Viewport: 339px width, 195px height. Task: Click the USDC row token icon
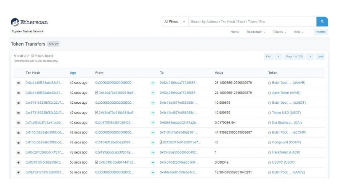click(x=269, y=163)
